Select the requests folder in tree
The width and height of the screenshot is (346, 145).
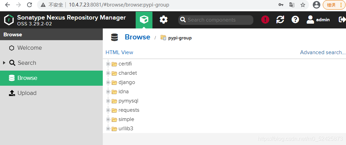tap(129, 110)
